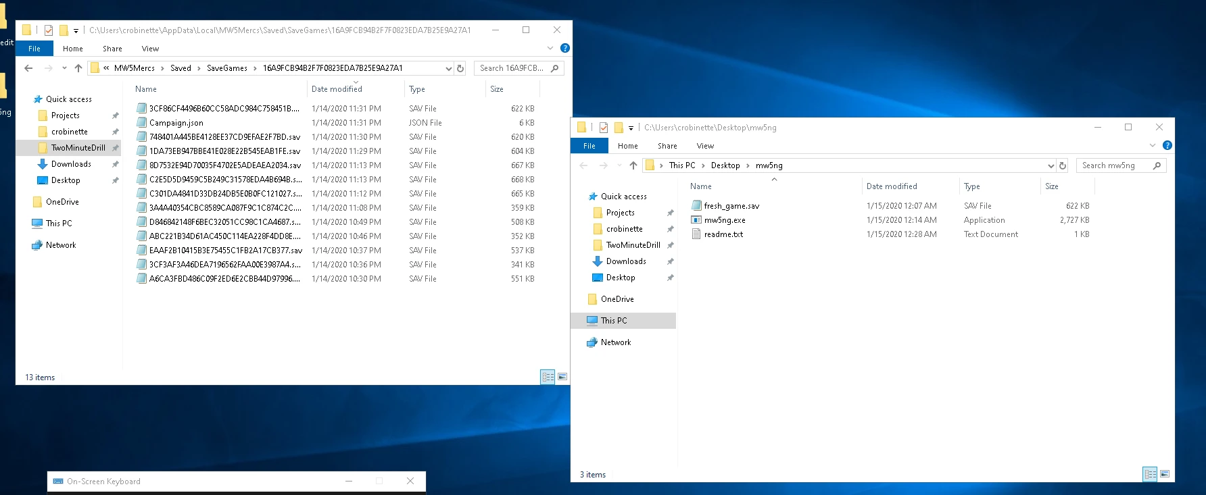Viewport: 1206px width, 495px height.
Task: Click search magnifier in SaveGames search box
Action: click(x=555, y=68)
